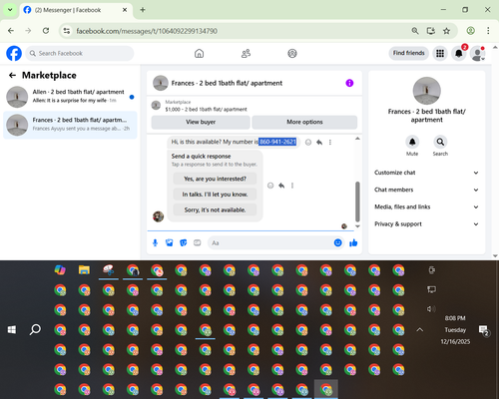Click the More options button
The width and height of the screenshot is (499, 399).
(304, 122)
